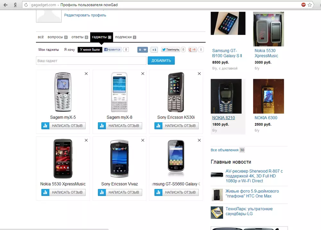
Task: Select the Мои гаджеты filter
Action: 48,50
